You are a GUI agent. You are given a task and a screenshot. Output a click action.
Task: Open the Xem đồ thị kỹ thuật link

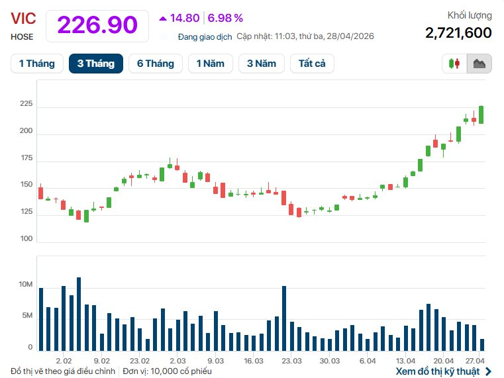point(437,371)
